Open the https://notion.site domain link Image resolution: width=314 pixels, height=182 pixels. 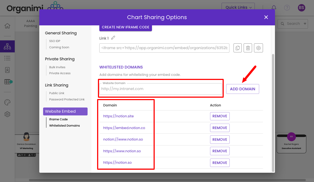[x=118, y=116]
